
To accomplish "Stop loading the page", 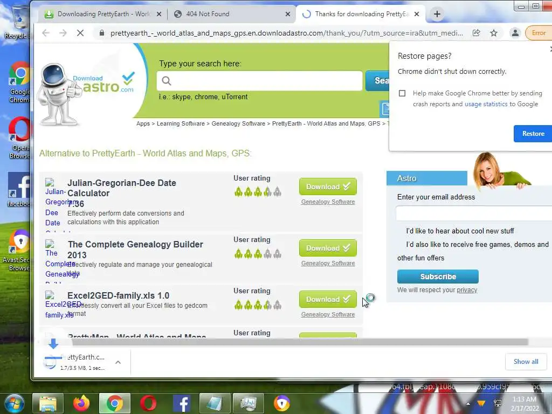I will (80, 33).
